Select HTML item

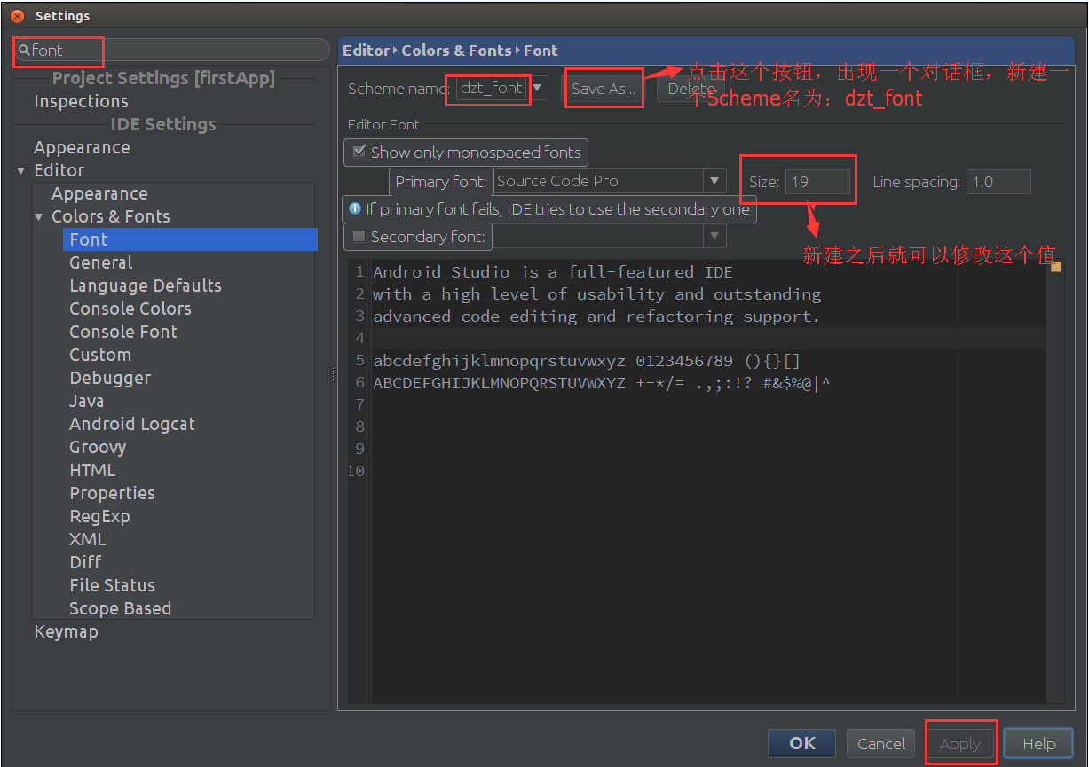point(92,470)
